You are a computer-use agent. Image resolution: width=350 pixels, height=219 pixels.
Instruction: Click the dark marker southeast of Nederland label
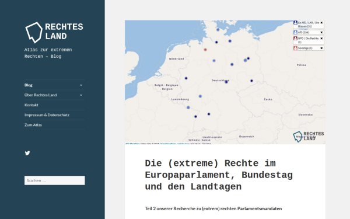[x=186, y=78]
